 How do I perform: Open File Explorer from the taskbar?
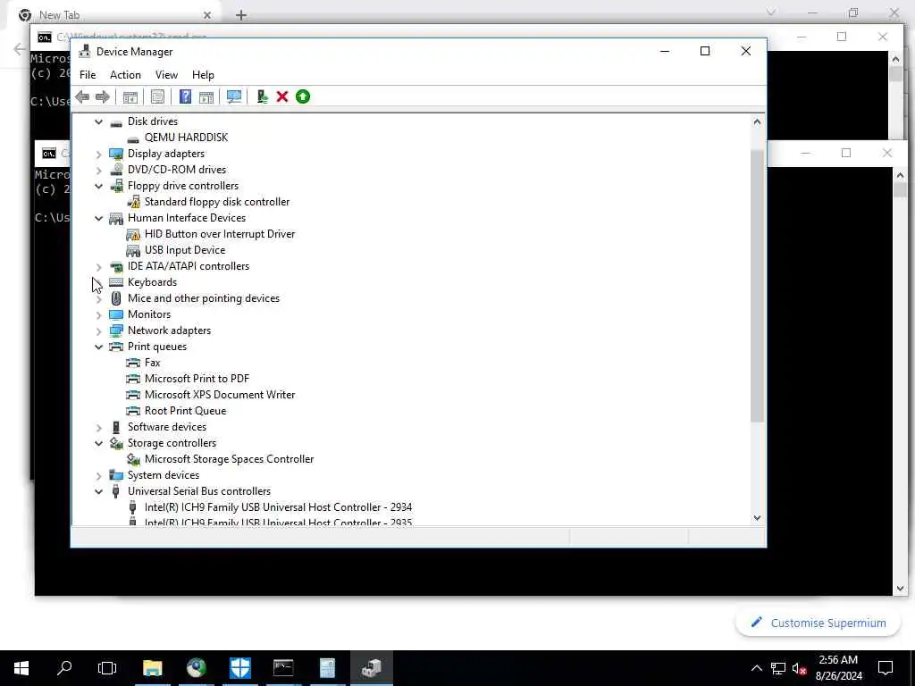pyautogui.click(x=152, y=668)
